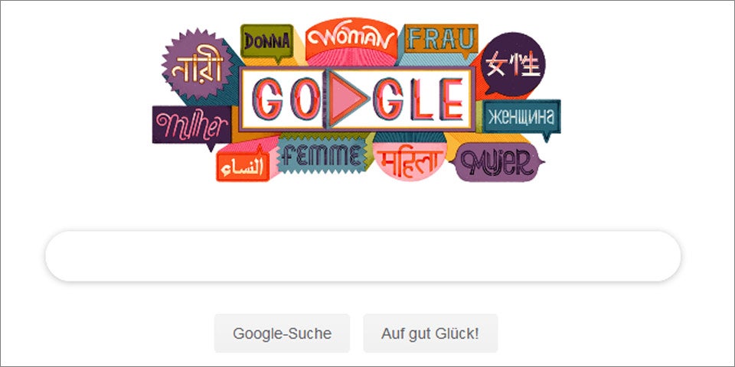Click the pink play triangle in the Google doodle
The height and width of the screenshot is (367, 735).
[349, 99]
